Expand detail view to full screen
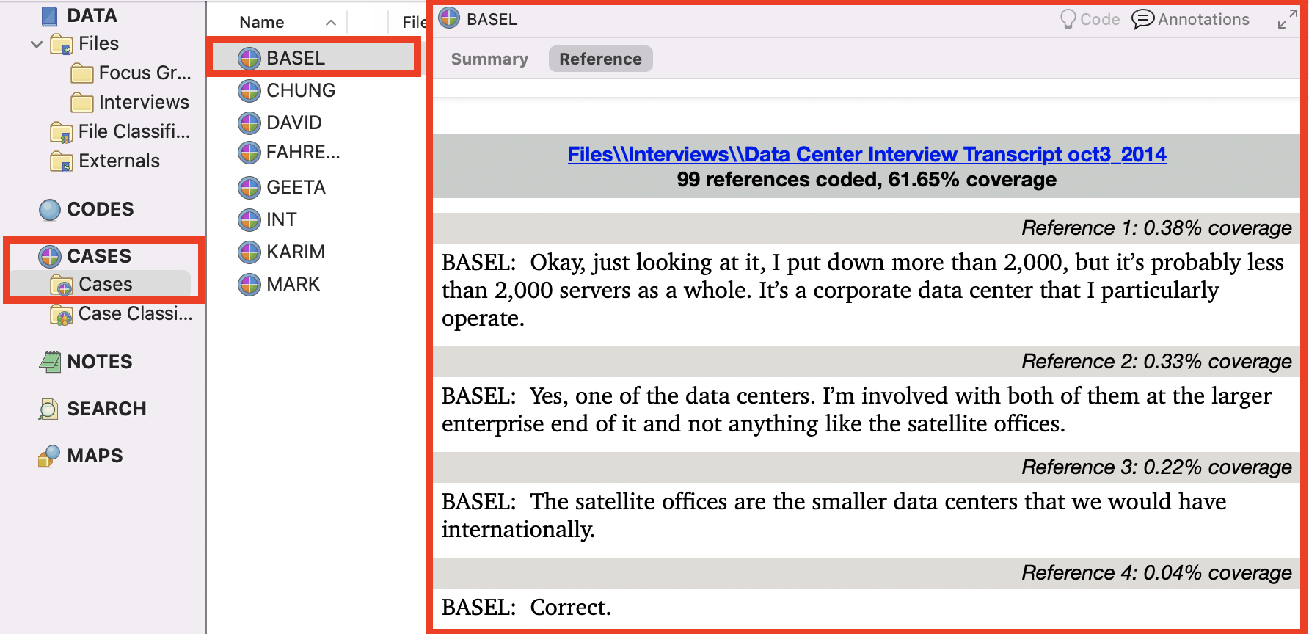The width and height of the screenshot is (1309, 634). point(1287,19)
